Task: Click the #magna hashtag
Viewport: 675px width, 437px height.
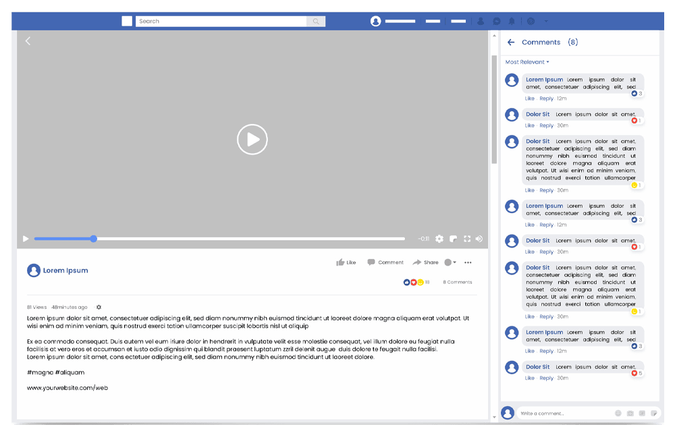Action: 40,372
